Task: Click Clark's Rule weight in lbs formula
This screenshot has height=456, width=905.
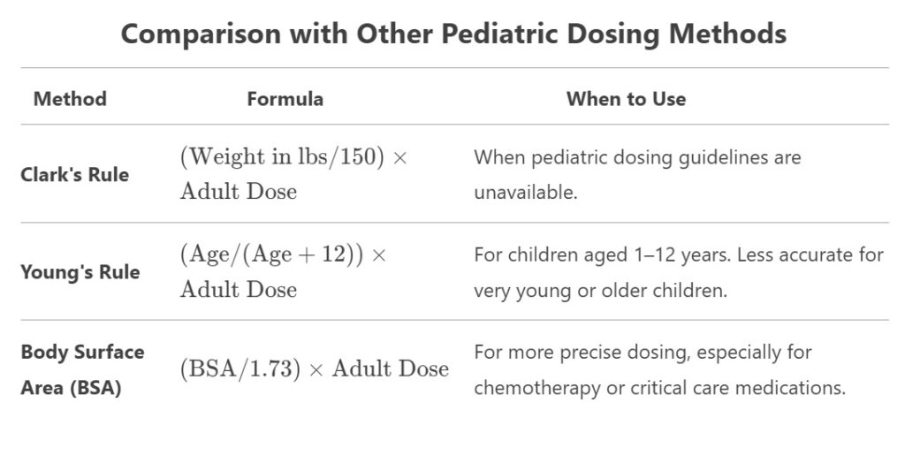Action: coord(293,174)
